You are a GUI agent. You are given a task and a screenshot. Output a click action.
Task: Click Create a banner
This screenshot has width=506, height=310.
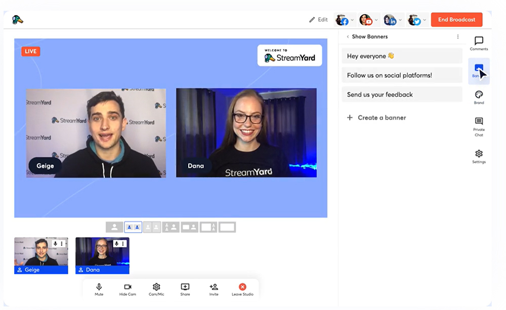(382, 117)
